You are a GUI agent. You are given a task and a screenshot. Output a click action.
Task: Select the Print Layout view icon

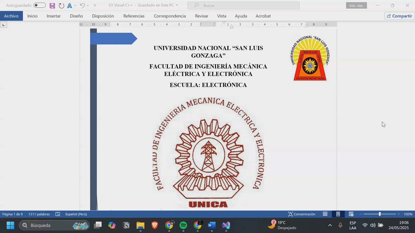click(338, 214)
